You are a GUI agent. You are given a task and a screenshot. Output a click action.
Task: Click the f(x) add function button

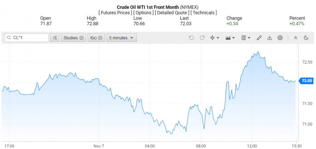[x=96, y=38]
